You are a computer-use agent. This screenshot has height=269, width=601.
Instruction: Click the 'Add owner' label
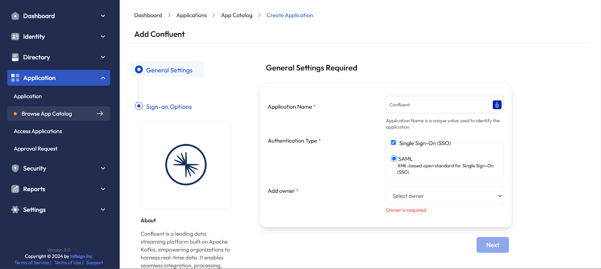click(281, 191)
